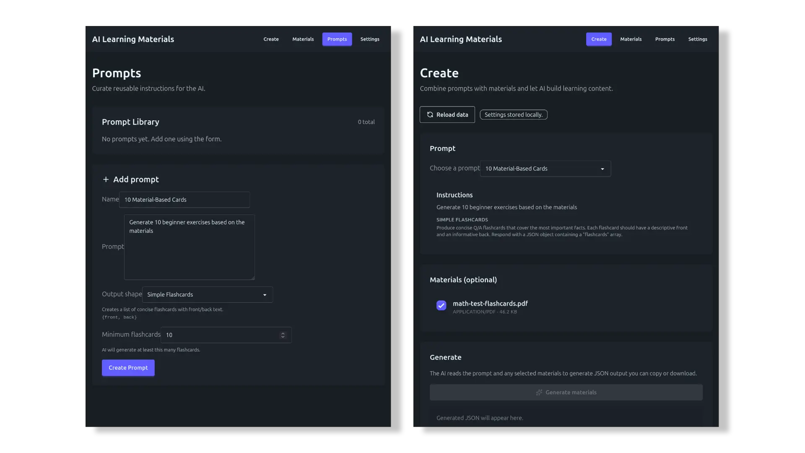Go to Prompts tab in right window
The image size is (805, 453).
click(665, 39)
